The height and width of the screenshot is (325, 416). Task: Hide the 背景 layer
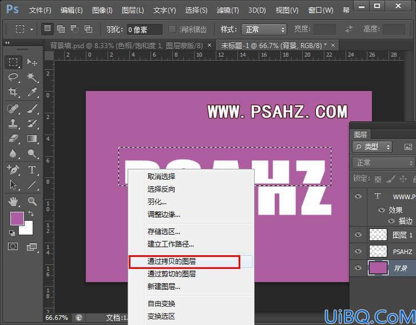pyautogui.click(x=358, y=268)
